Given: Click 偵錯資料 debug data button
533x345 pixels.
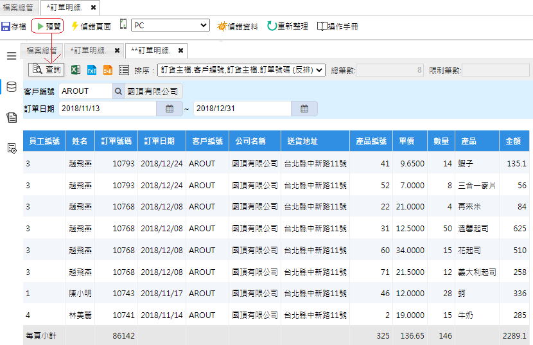Looking at the screenshot, I should 238,26.
